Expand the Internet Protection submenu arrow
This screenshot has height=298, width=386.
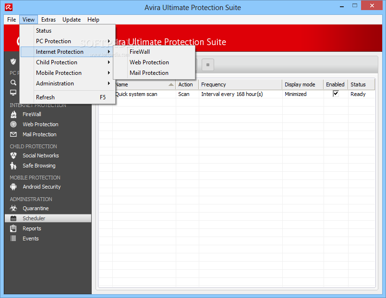[109, 52]
